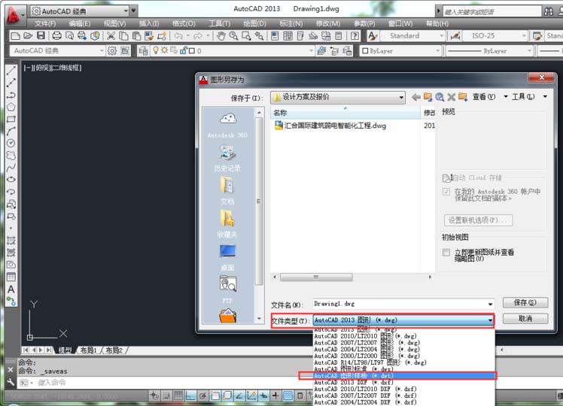
Task: Check 立即更新图纸并查看缩略图 checkbox
Action: point(446,253)
